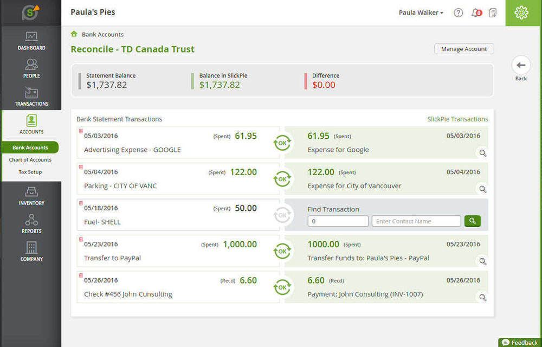The image size is (542, 347).
Task: Toggle OK match for Transfer to PayPal
Action: 282,252
